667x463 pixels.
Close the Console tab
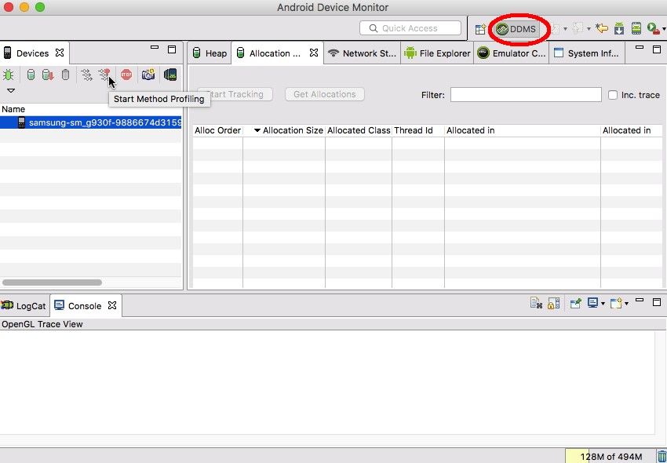click(x=112, y=305)
